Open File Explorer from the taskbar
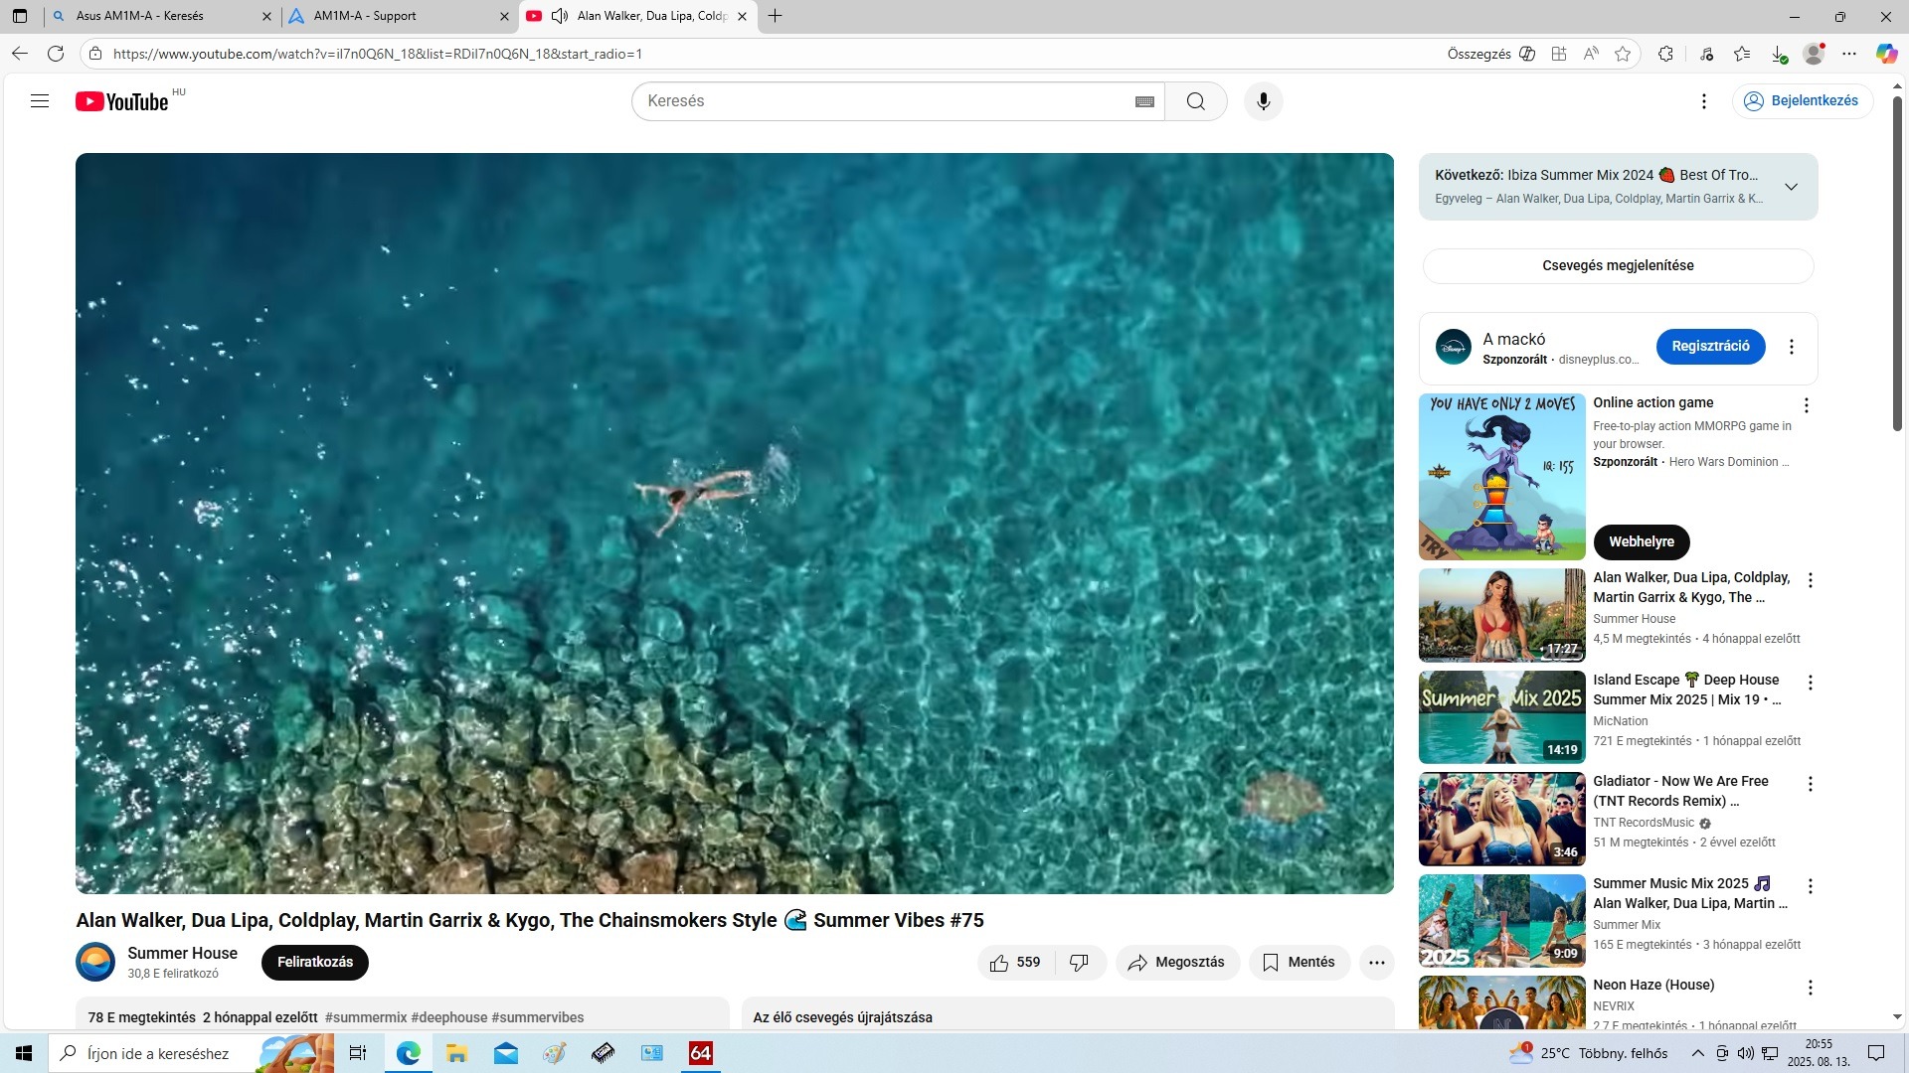Screen dimensions: 1909x1073 coord(456,1053)
